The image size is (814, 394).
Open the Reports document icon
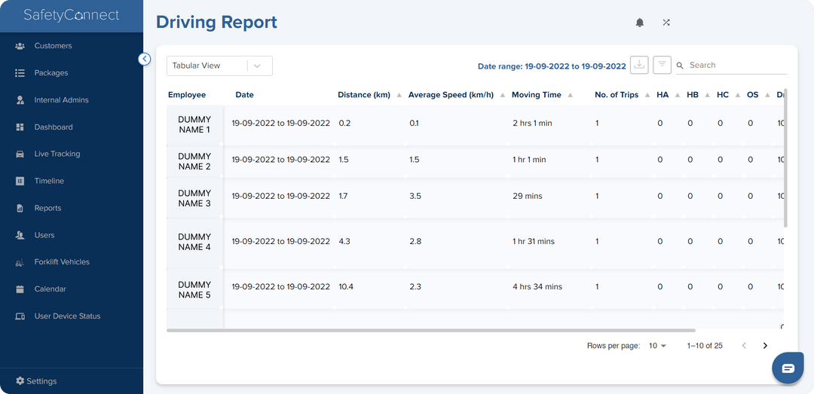(20, 208)
